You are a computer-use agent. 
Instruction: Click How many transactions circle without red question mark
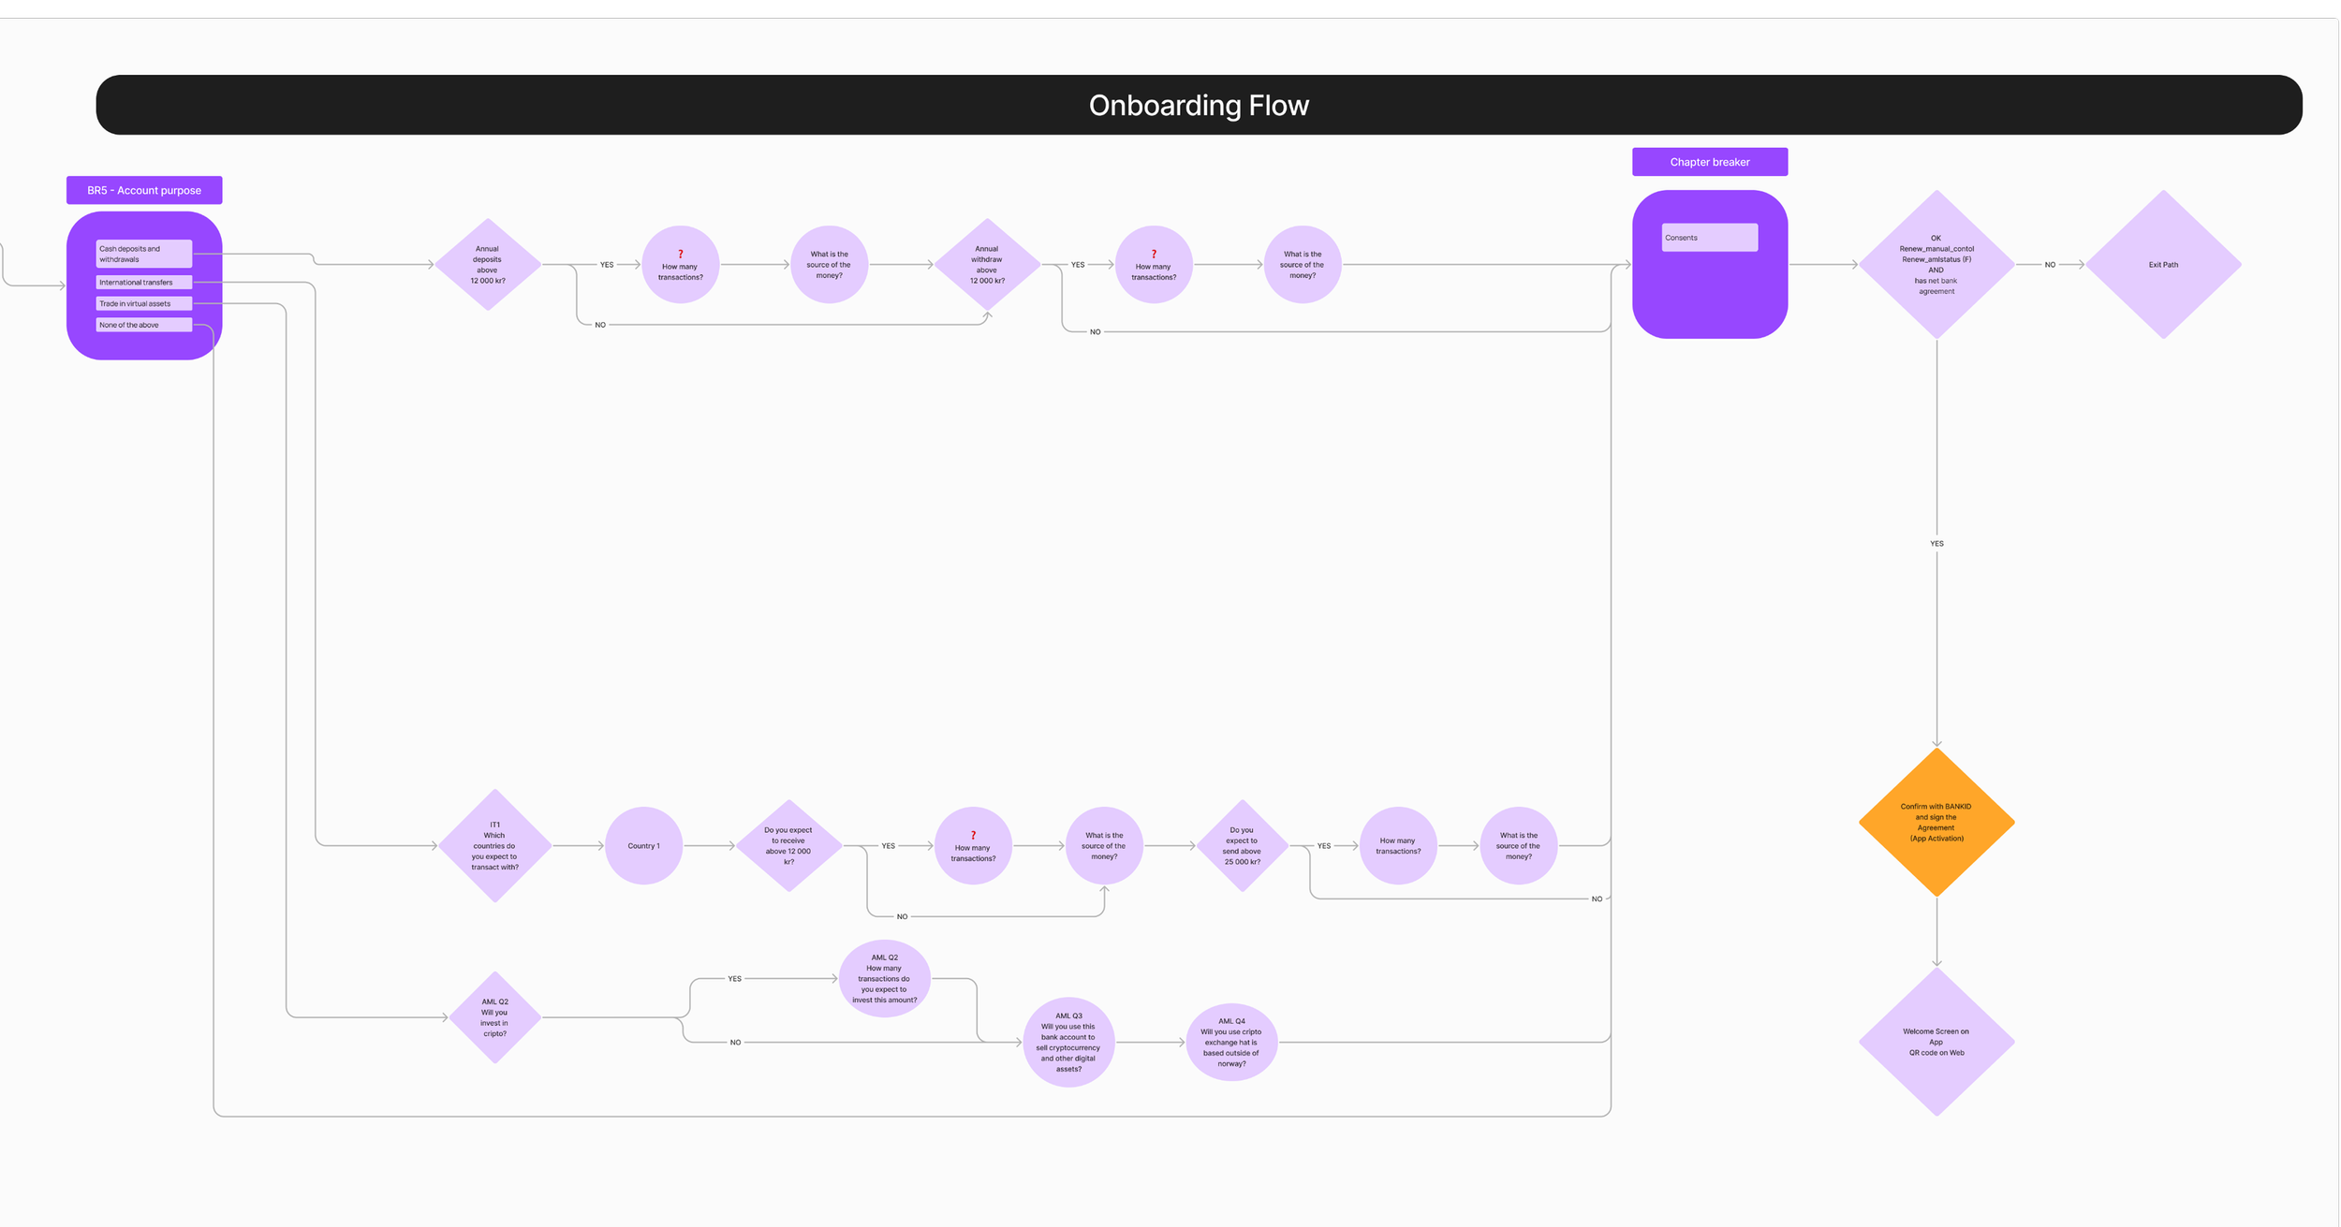pos(1398,846)
